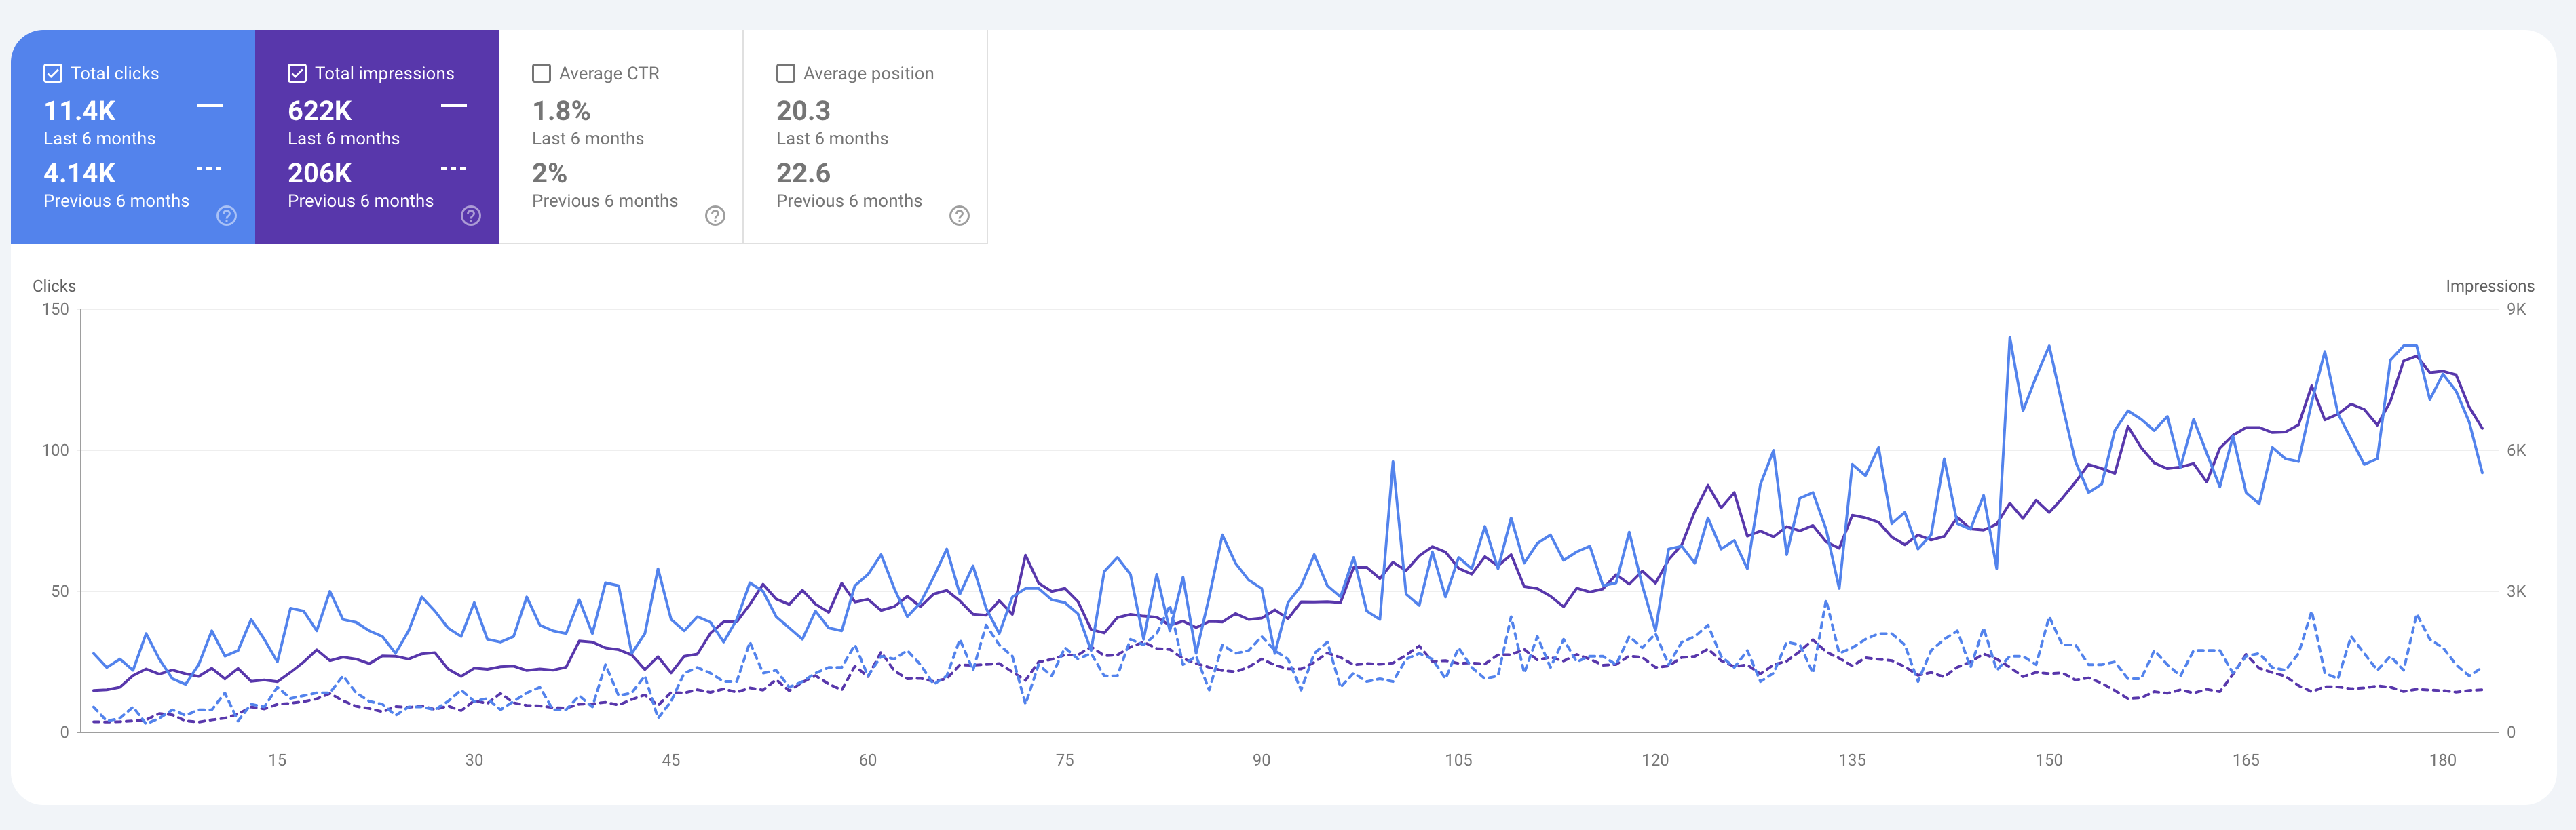Enable the Average CTR checkbox
The width and height of the screenshot is (2576, 830).
(x=541, y=72)
